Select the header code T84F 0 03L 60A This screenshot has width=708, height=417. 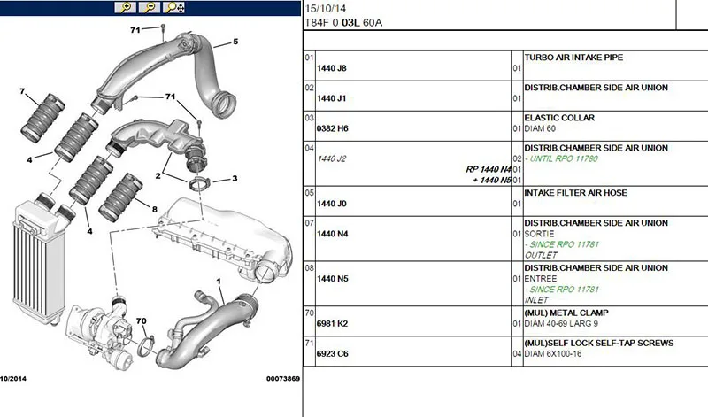pyautogui.click(x=343, y=23)
